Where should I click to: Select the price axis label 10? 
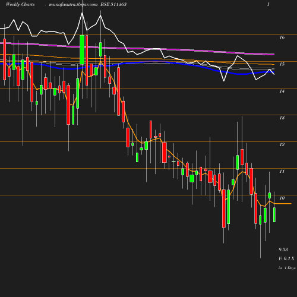[282, 198]
